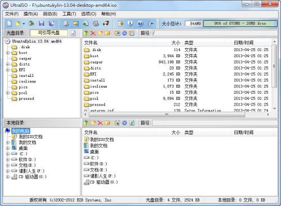Click the Convert image format icon

85,24
